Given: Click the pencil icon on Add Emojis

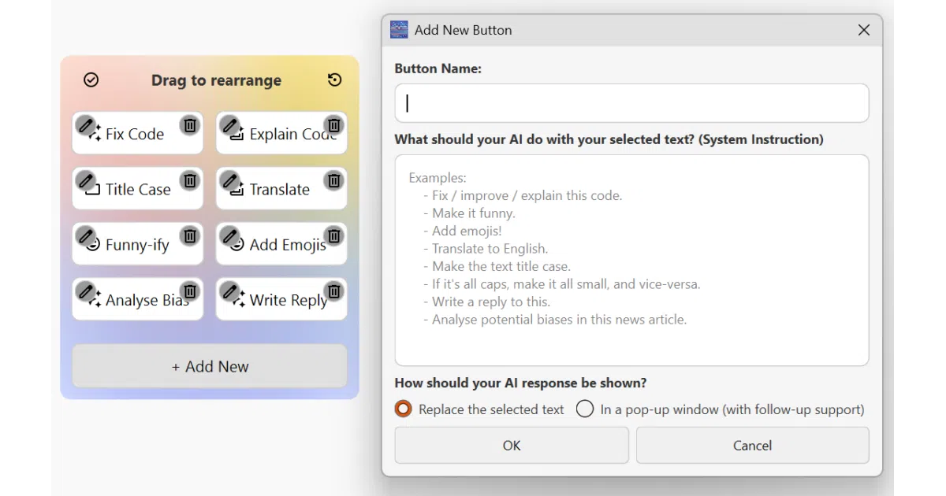Looking at the screenshot, I should (230, 235).
